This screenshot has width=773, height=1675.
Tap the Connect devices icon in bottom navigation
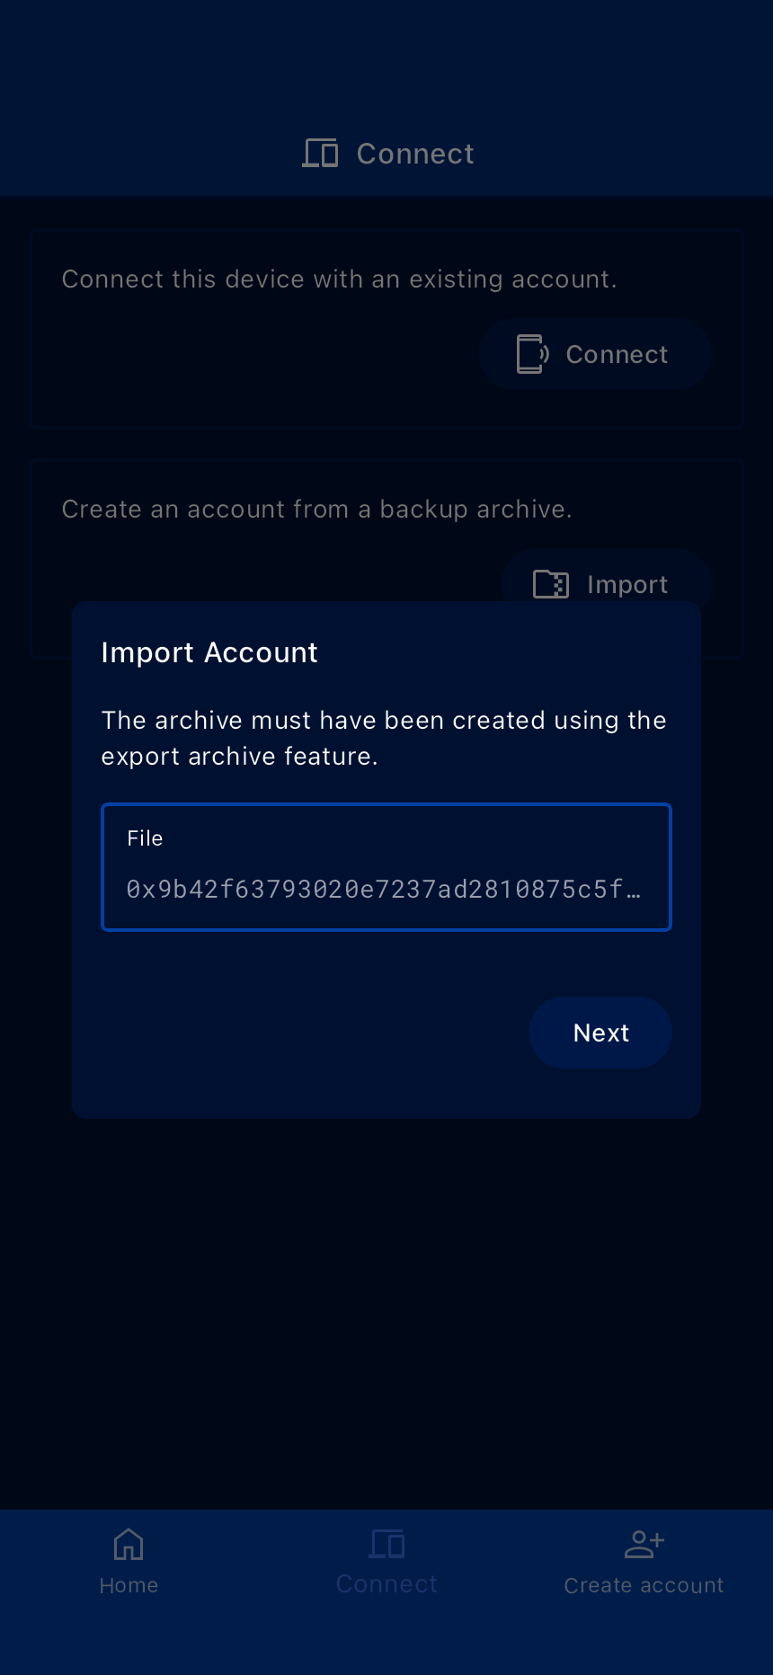tap(386, 1545)
